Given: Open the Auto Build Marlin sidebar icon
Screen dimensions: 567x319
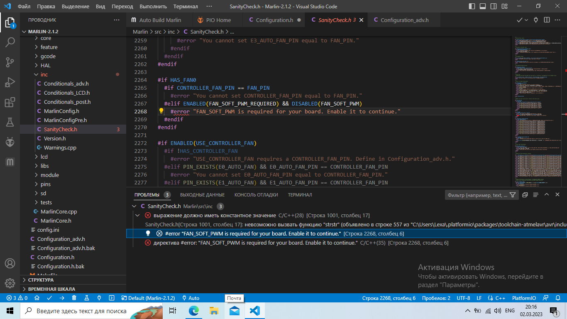Looking at the screenshot, I should point(10,162).
